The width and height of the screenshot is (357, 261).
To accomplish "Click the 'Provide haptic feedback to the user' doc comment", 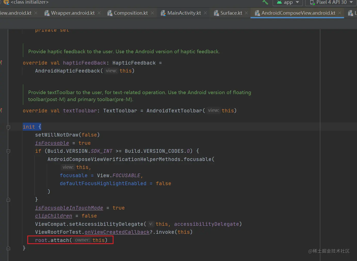I will click(x=124, y=51).
